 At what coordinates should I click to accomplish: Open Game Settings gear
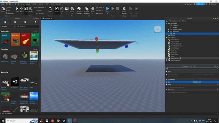point(124,10)
